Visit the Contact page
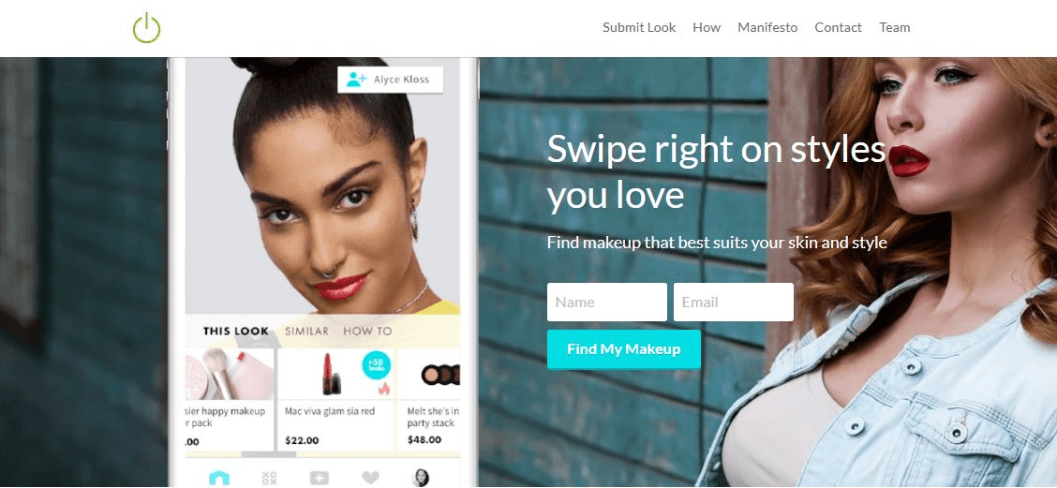This screenshot has height=488, width=1057. pos(838,28)
